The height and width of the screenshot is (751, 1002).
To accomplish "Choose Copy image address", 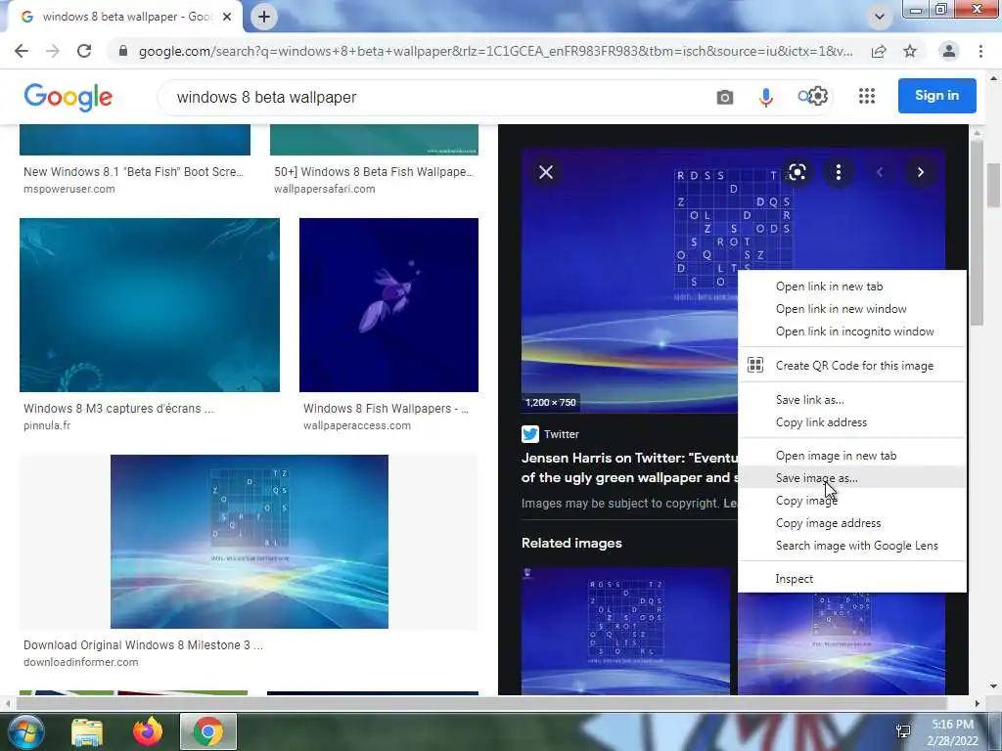I will point(852,523).
